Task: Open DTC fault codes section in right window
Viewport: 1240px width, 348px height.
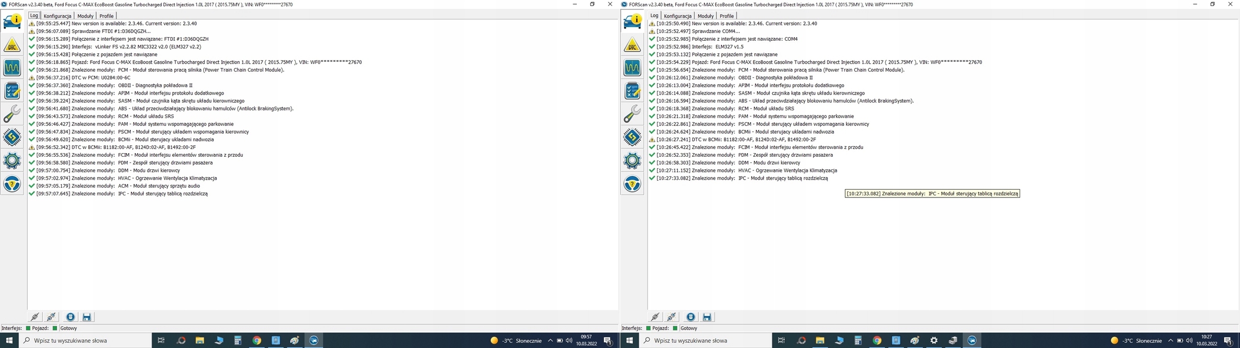Action: pos(632,45)
